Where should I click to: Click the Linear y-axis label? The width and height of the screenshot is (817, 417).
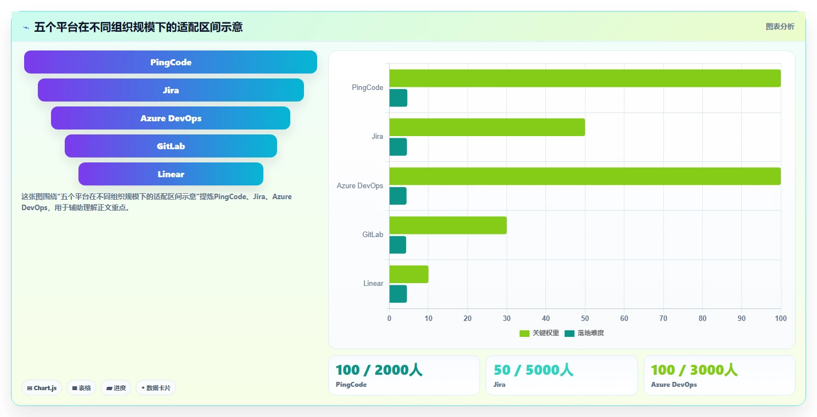pyautogui.click(x=373, y=284)
